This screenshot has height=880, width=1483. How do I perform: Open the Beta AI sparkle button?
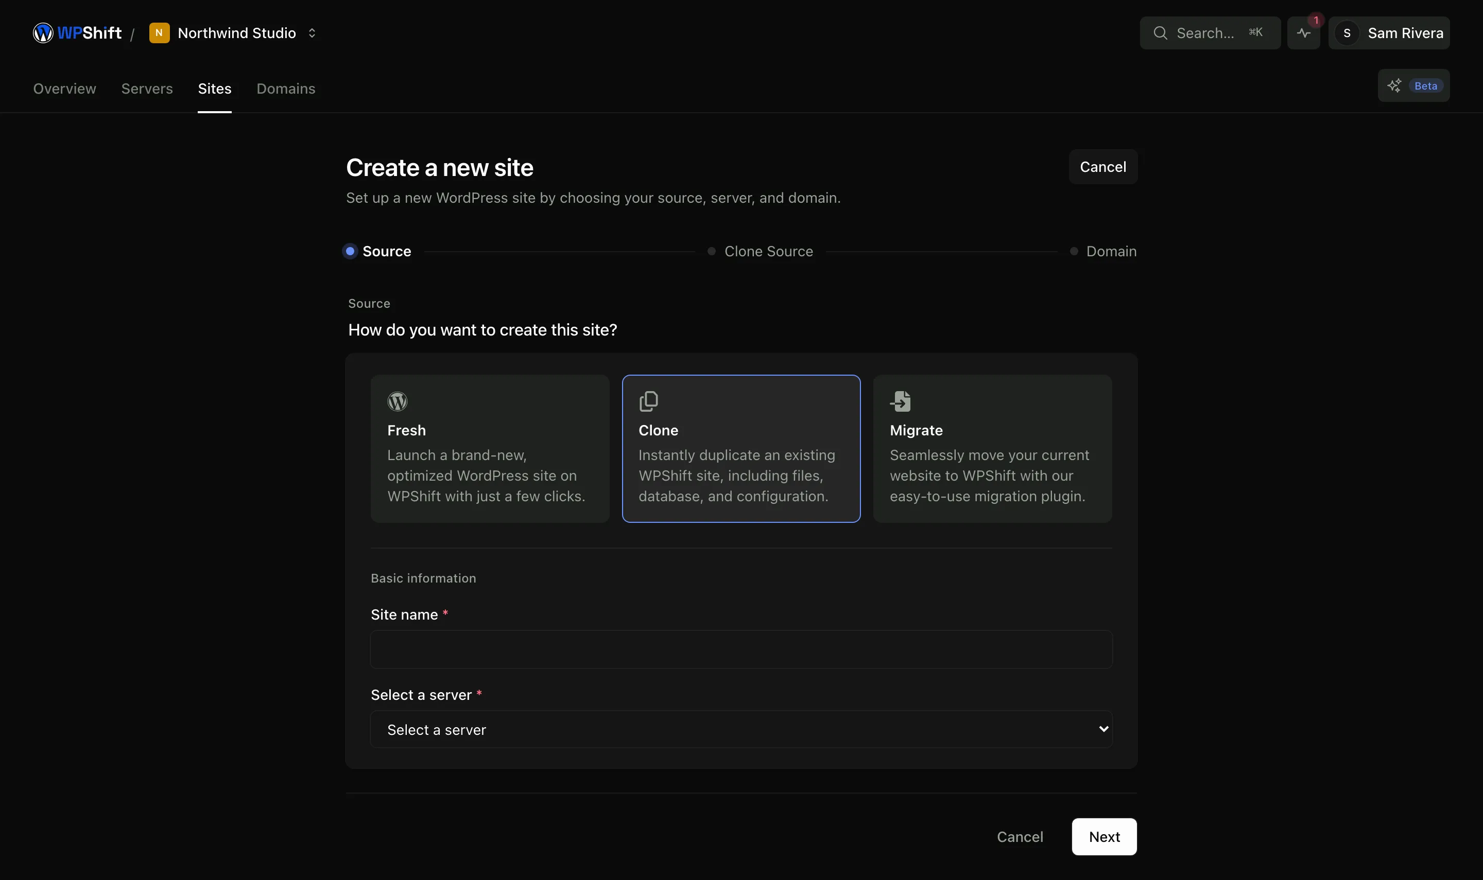(1413, 85)
